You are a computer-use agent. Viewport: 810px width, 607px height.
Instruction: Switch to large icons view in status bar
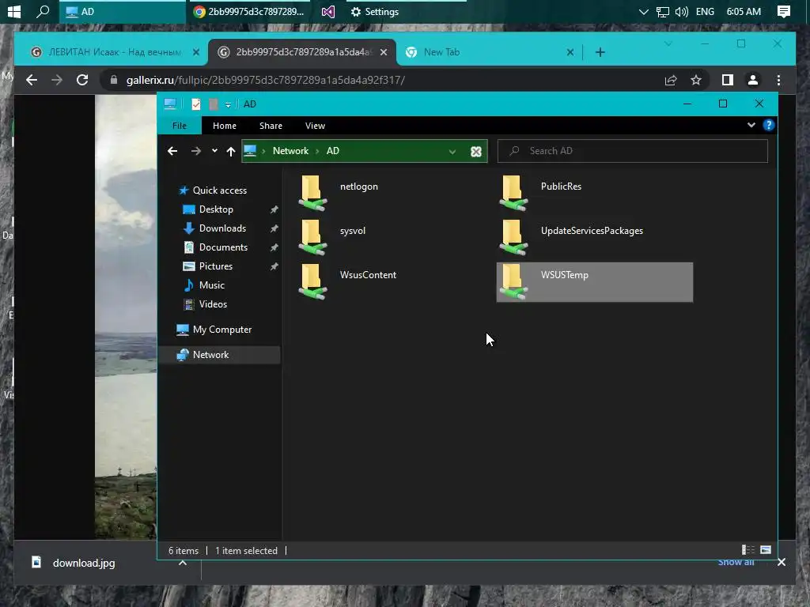click(766, 550)
